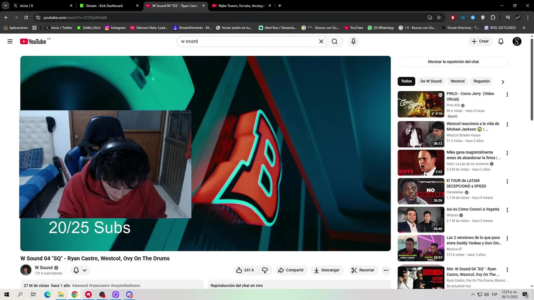Run search with the magnifier button
This screenshot has height=300, width=534.
335,41
